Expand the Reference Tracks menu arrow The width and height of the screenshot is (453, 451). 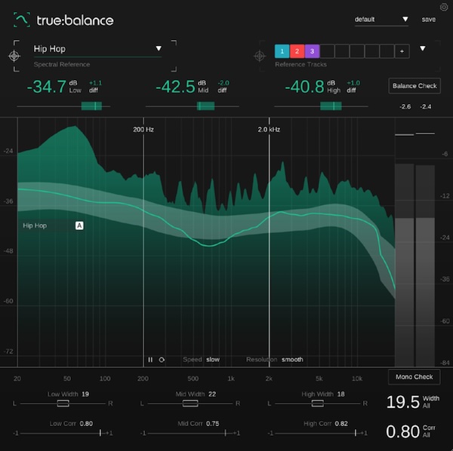422,48
